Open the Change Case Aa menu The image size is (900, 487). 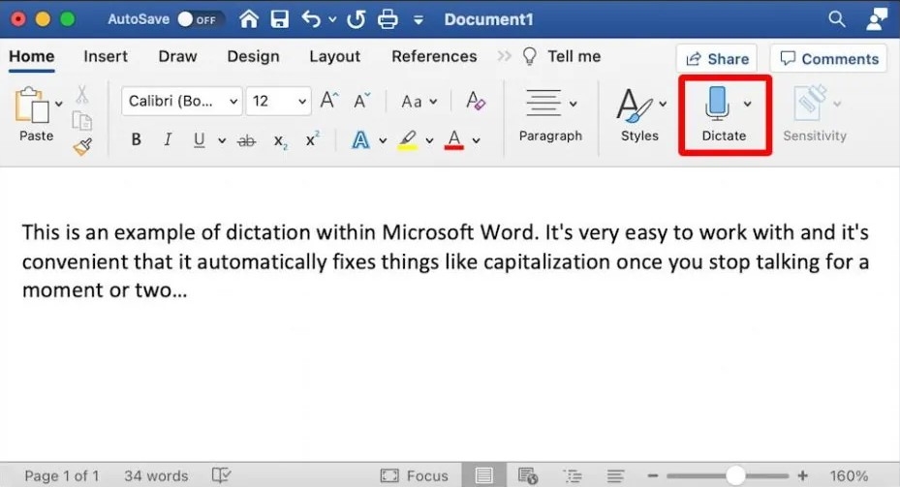419,102
